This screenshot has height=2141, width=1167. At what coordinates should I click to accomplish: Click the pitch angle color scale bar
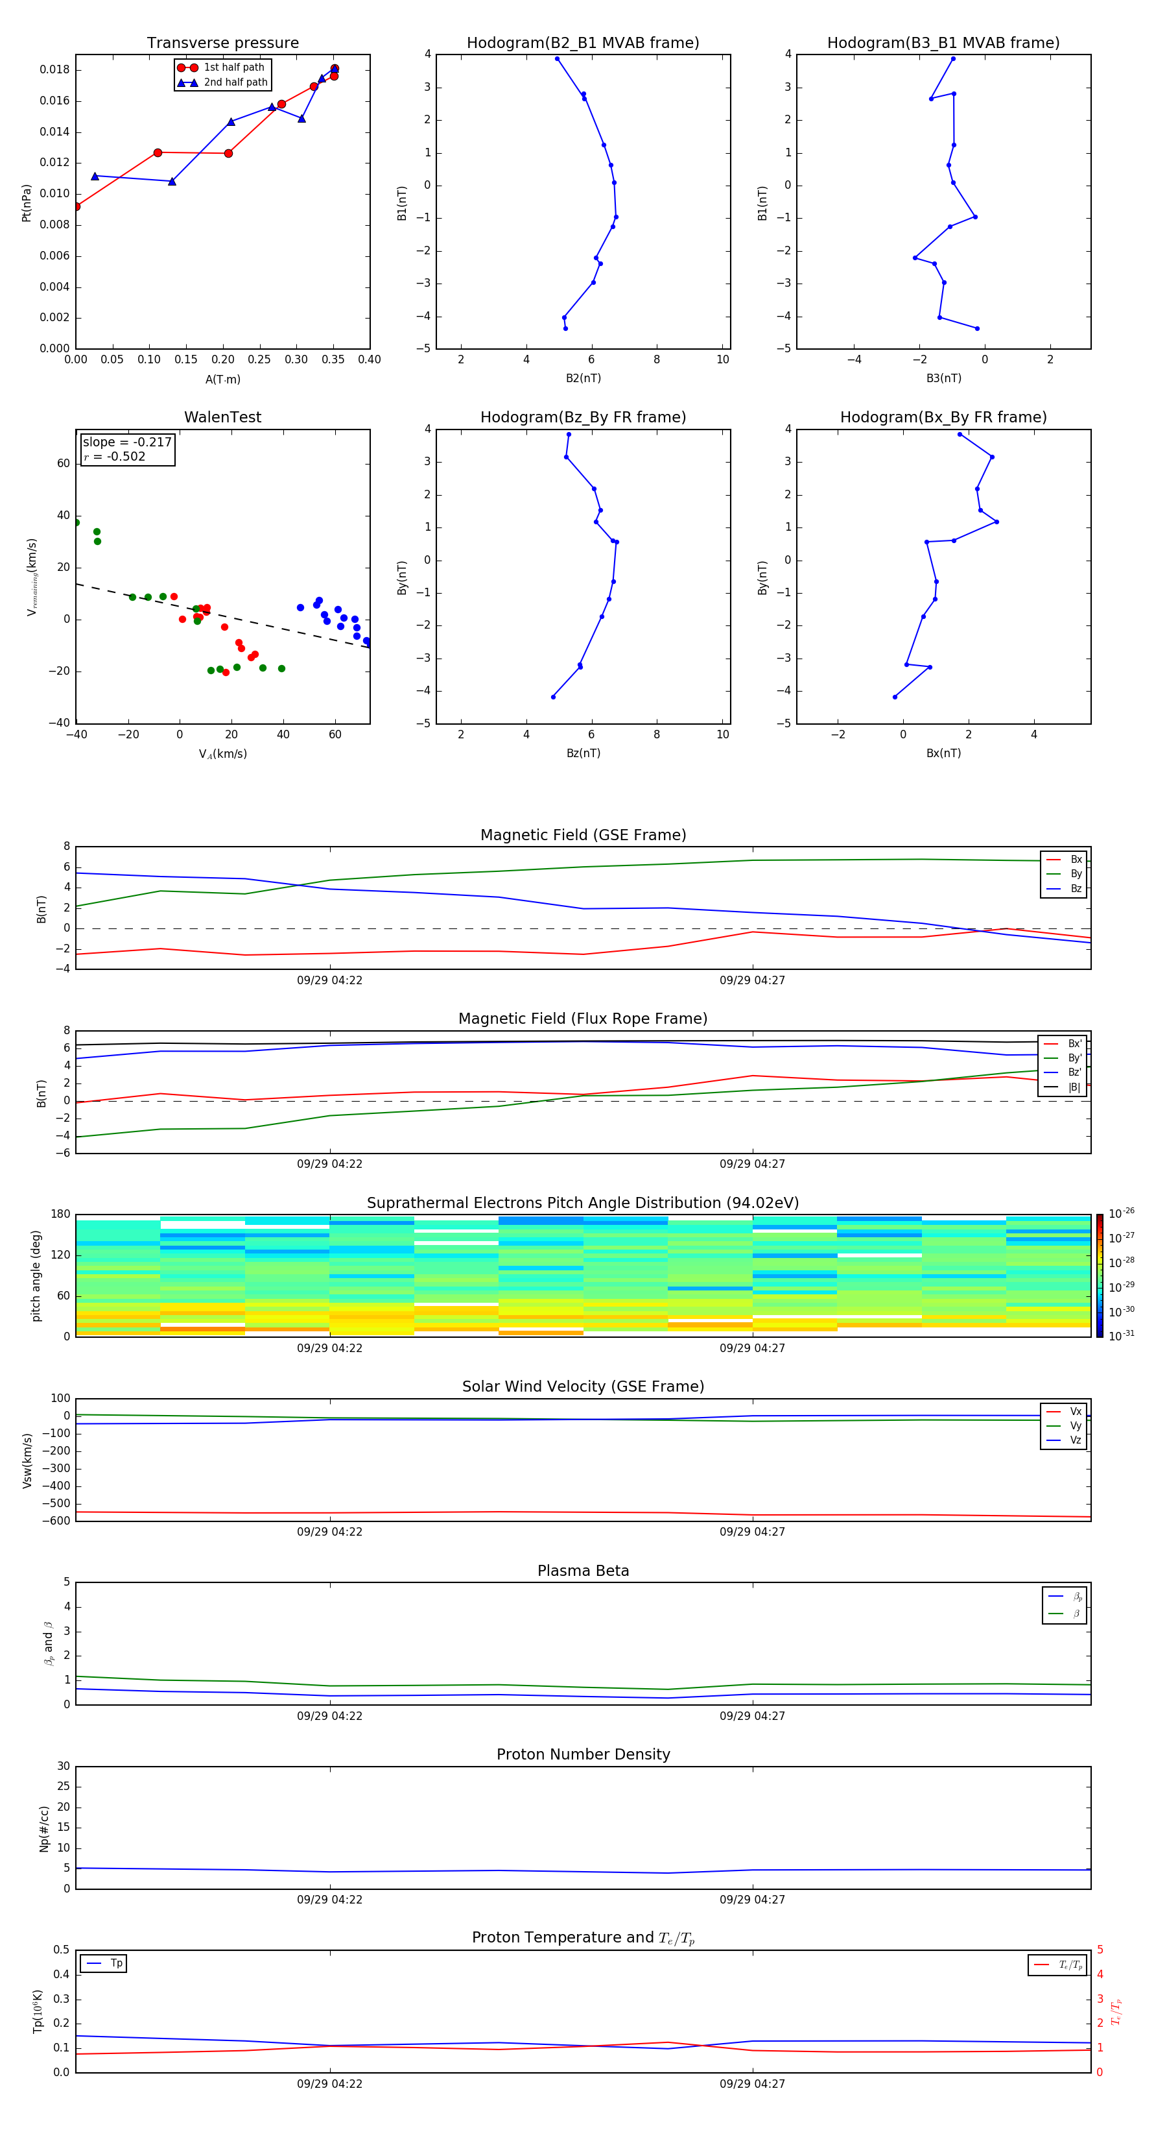click(1099, 1275)
